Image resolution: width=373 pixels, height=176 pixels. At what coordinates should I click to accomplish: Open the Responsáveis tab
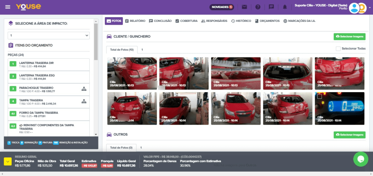coord(214,21)
